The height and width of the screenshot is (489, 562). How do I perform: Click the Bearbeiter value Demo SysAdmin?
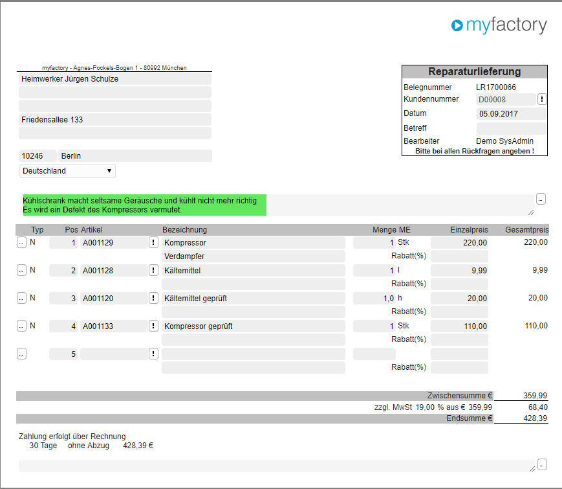pyautogui.click(x=504, y=141)
